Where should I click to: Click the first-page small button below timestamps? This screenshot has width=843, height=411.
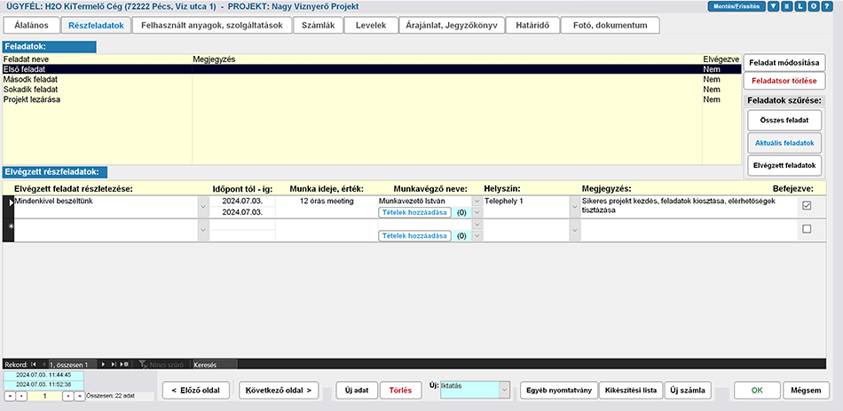(x=9, y=397)
